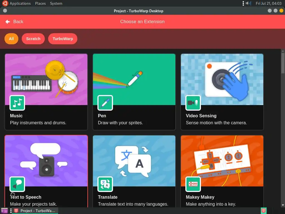This screenshot has width=285, height=214.
Task: Click the scrollbar up arrow
Action: 283,51
